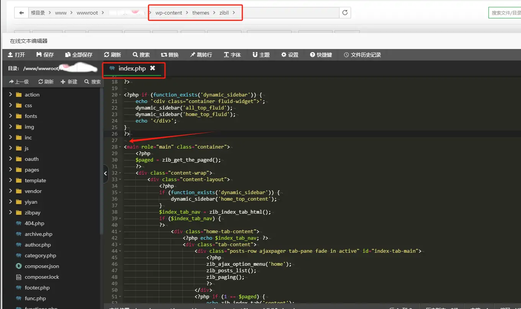Open the file history records
521x309 pixels.
(362, 55)
